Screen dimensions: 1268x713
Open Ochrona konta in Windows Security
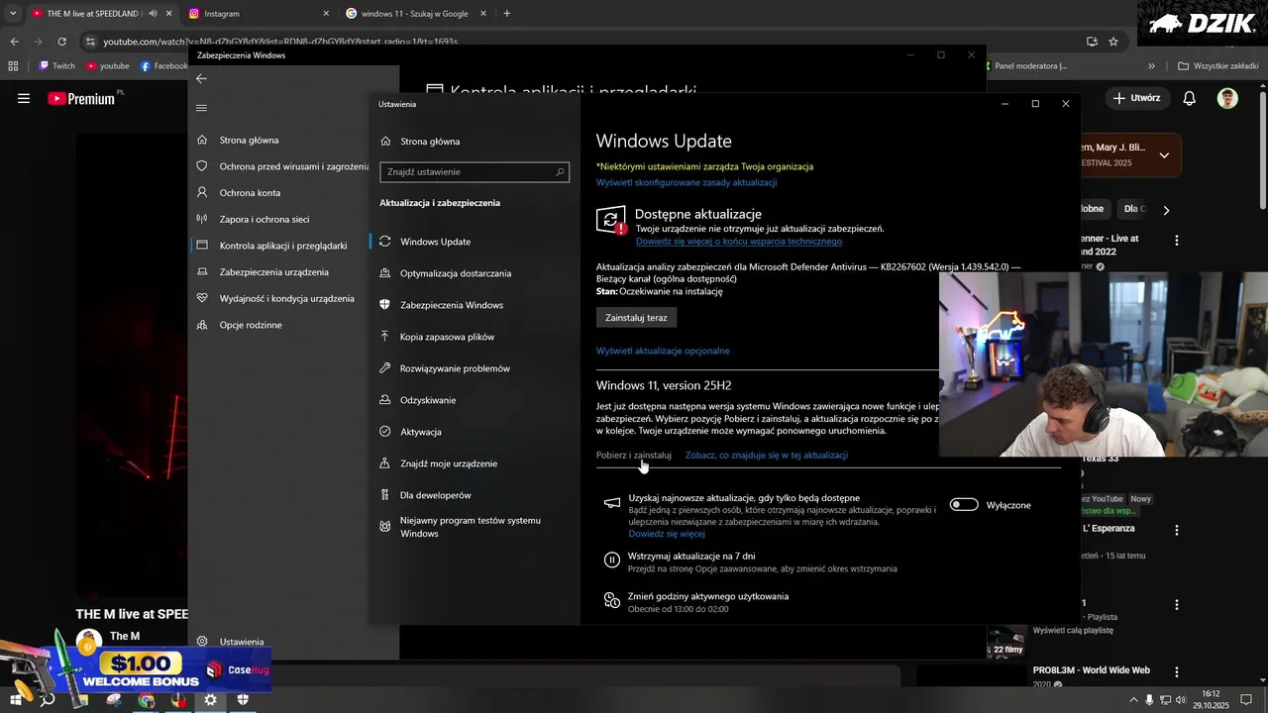click(250, 193)
